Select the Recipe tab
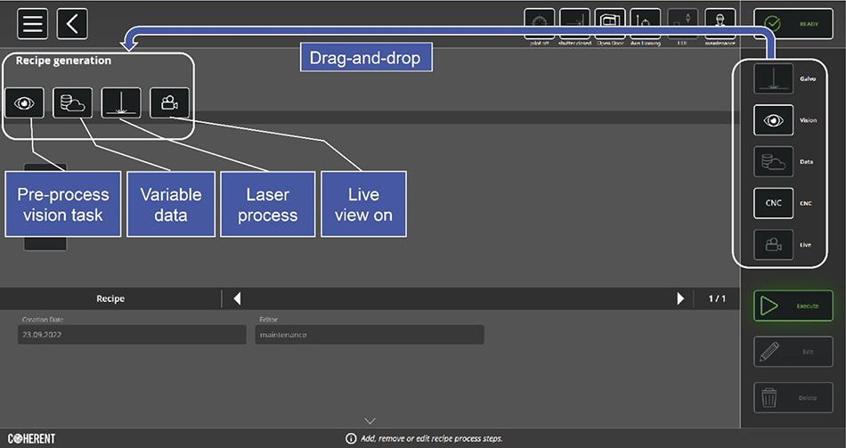The width and height of the screenshot is (846, 448). click(x=110, y=299)
